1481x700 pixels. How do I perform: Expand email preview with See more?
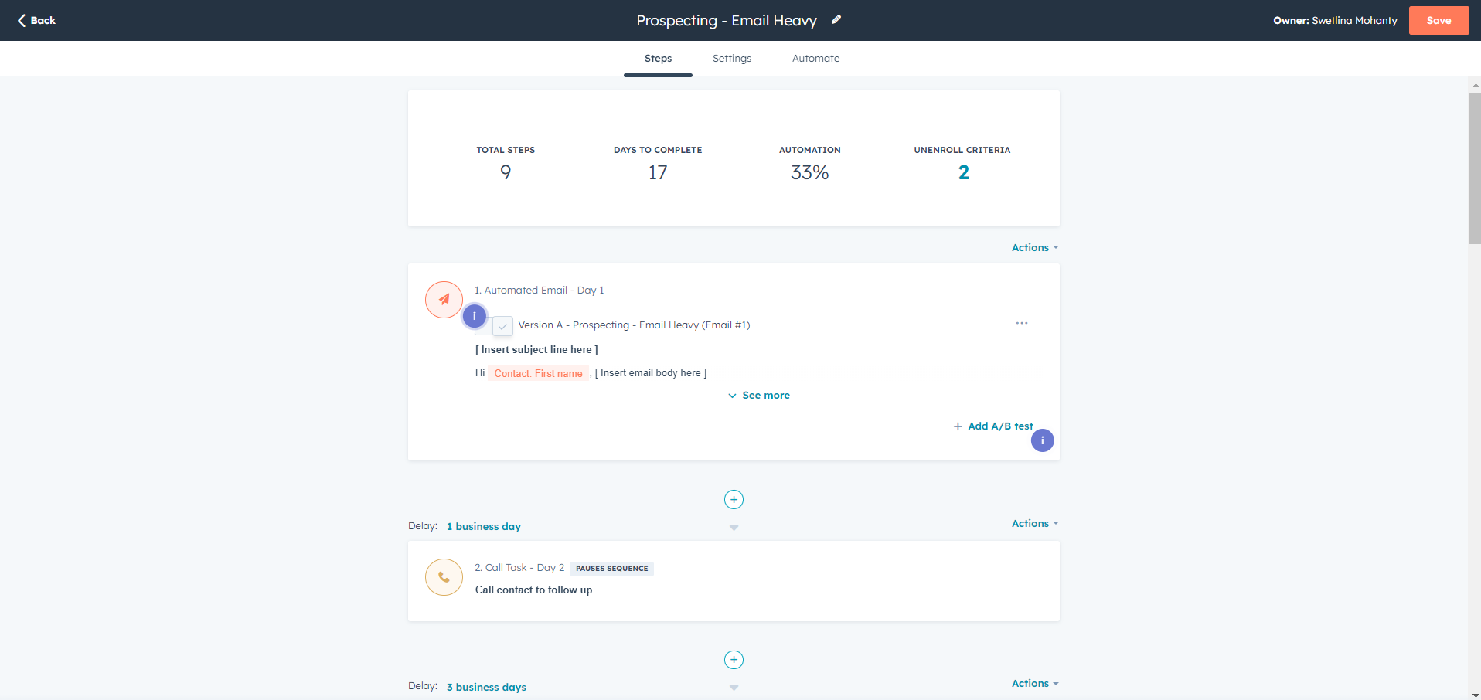(x=758, y=396)
